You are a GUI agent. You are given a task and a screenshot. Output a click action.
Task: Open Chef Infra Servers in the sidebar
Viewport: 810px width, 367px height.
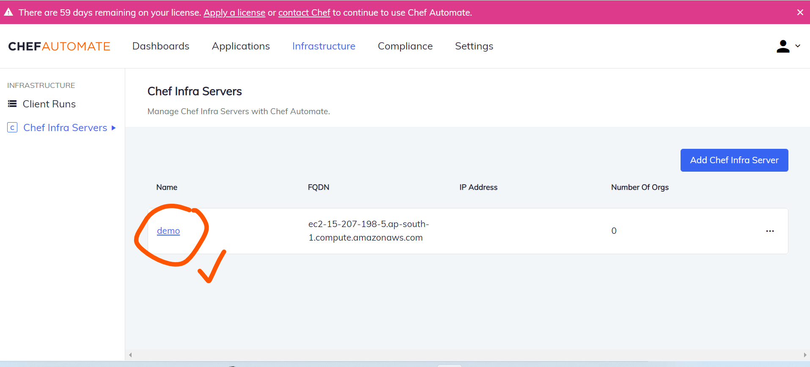point(65,128)
